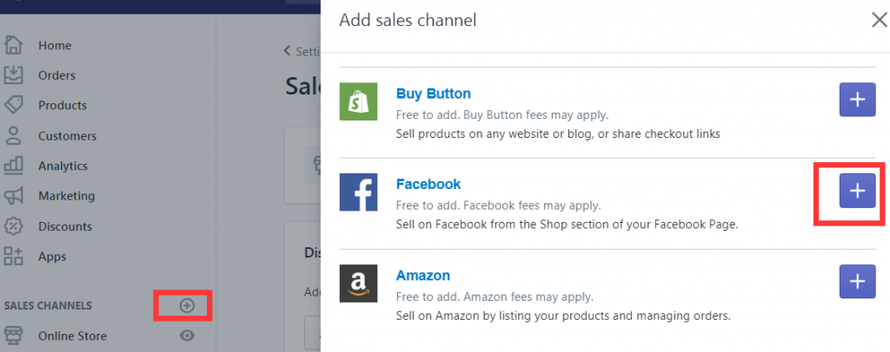Toggle the Online Store eye icon

187,336
